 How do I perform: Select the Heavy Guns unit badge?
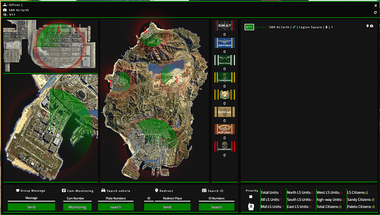click(x=225, y=60)
